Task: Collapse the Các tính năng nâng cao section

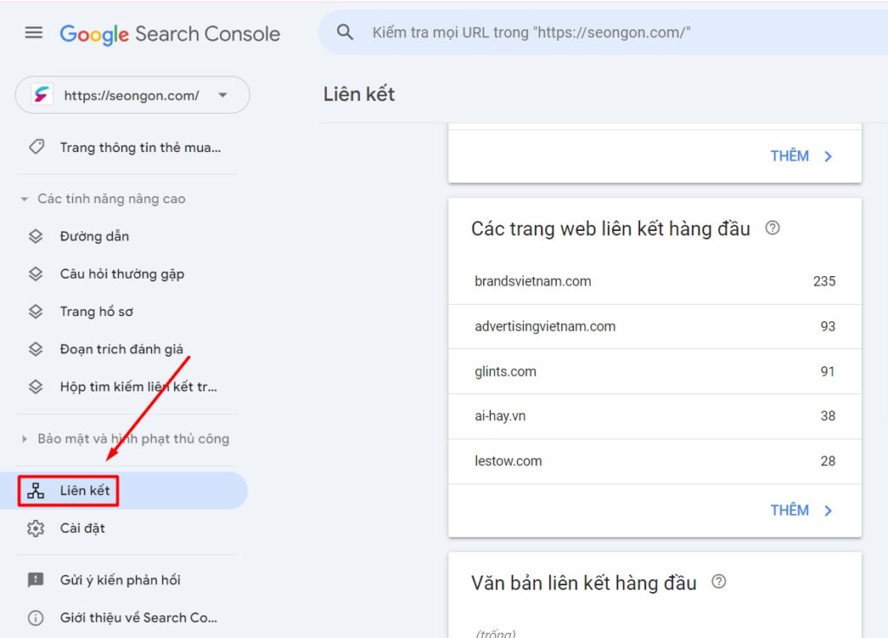Action: click(x=25, y=198)
